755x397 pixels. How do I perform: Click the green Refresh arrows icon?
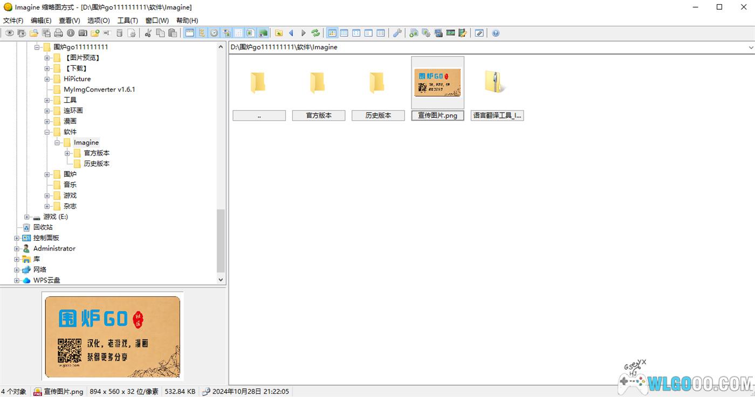(315, 33)
